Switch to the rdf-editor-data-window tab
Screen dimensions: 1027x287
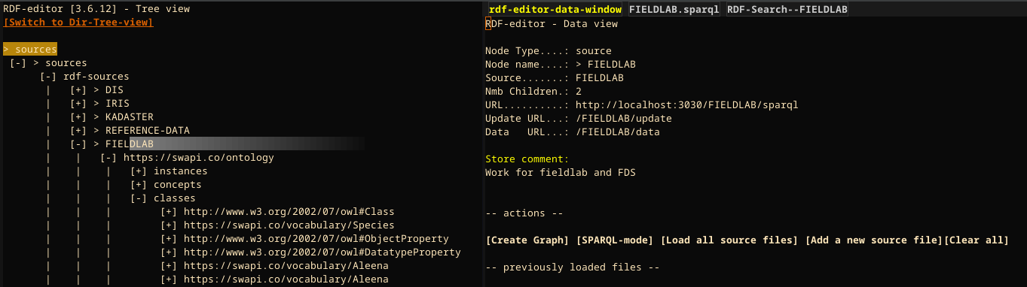pos(555,9)
